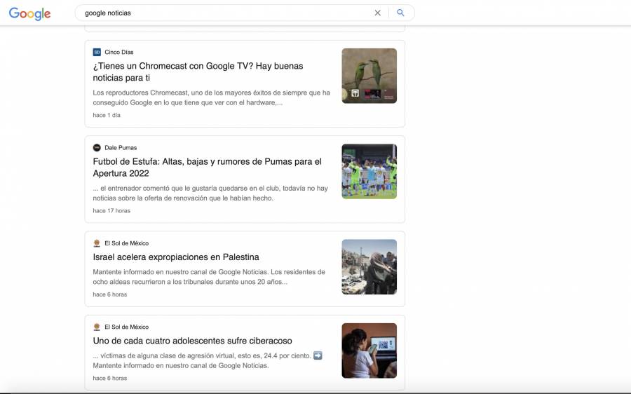The image size is (631, 394).
Task: Click 'hace 6 horas' under the Israel article
Action: pos(110,294)
